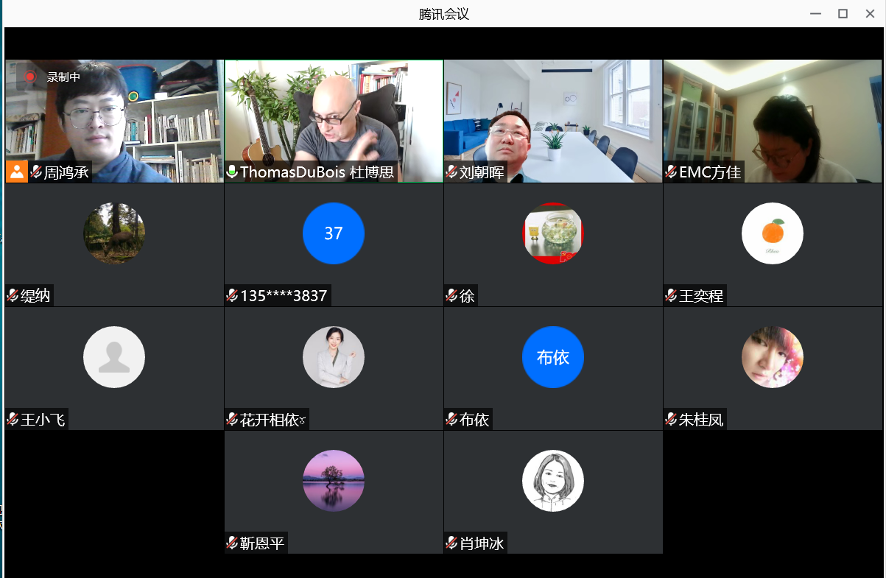Click the muted microphone icon for 周鸿承

coord(35,172)
